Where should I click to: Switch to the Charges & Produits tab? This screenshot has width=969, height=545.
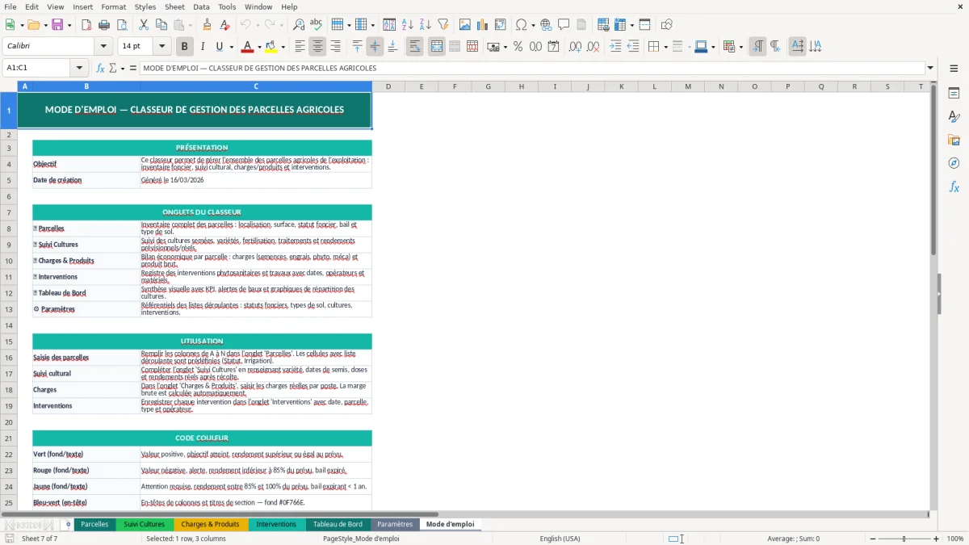210,524
